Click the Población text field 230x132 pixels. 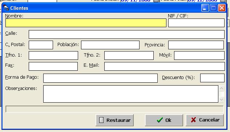point(110,45)
